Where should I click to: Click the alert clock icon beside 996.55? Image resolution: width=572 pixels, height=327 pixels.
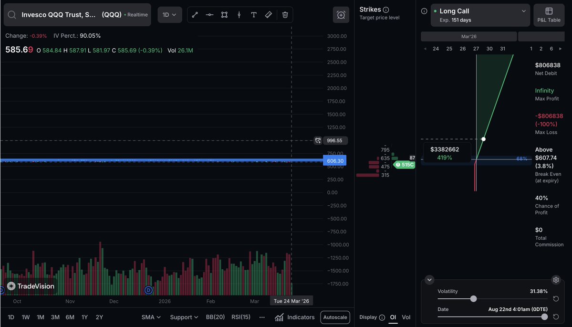coord(318,140)
